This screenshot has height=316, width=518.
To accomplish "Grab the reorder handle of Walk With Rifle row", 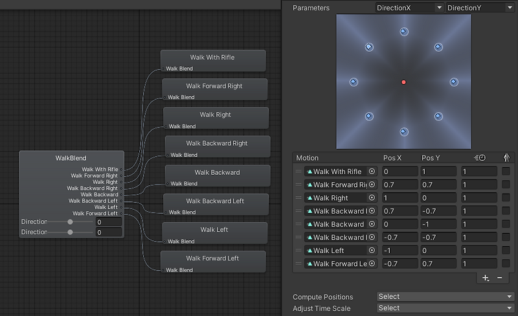I will coord(298,172).
